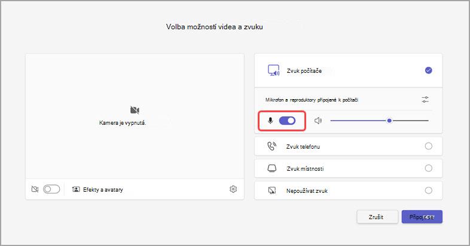The width and height of the screenshot is (470, 246).
Task: Open device settings sliders icon
Action: coord(425,99)
